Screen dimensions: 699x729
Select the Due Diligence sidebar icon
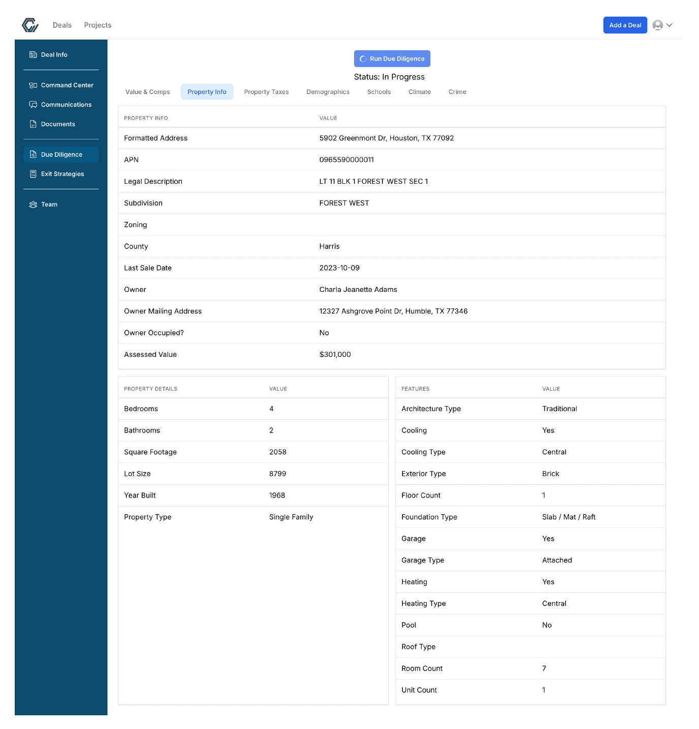33,154
